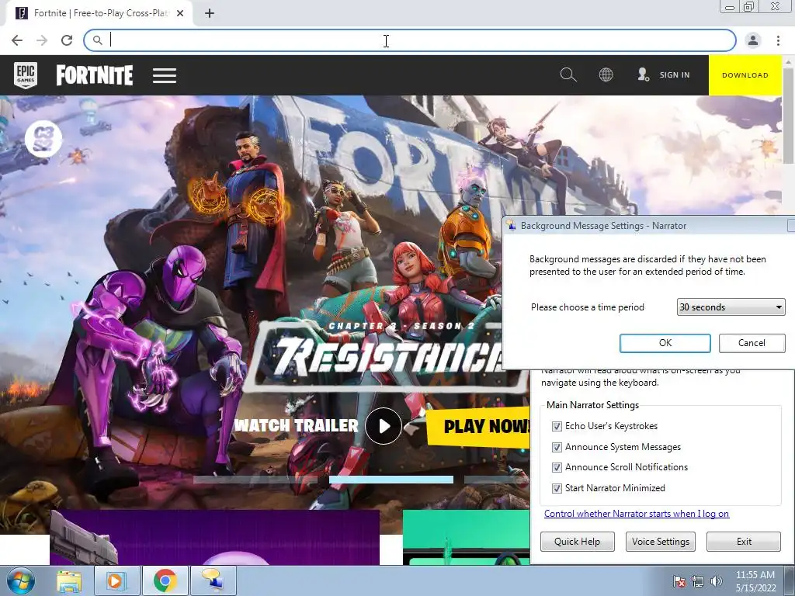The image size is (795, 596).
Task: Click the Quick Help button
Action: (577, 542)
